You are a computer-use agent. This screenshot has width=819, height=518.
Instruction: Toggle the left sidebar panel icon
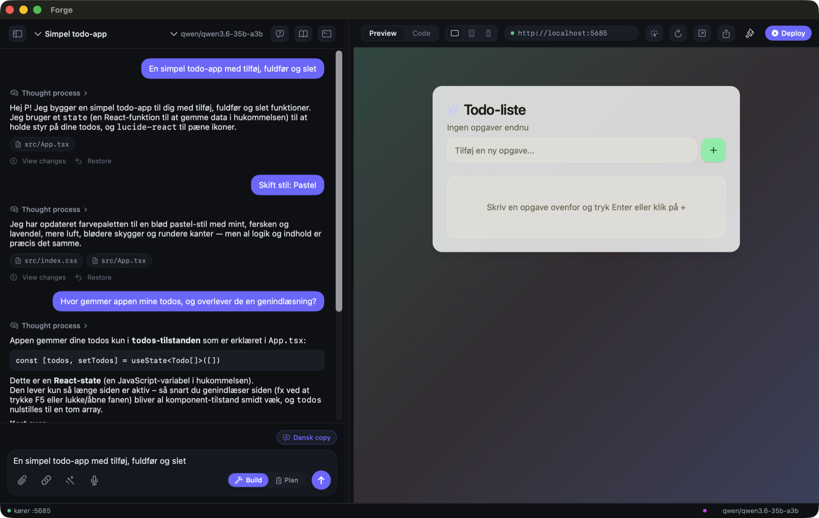point(17,34)
